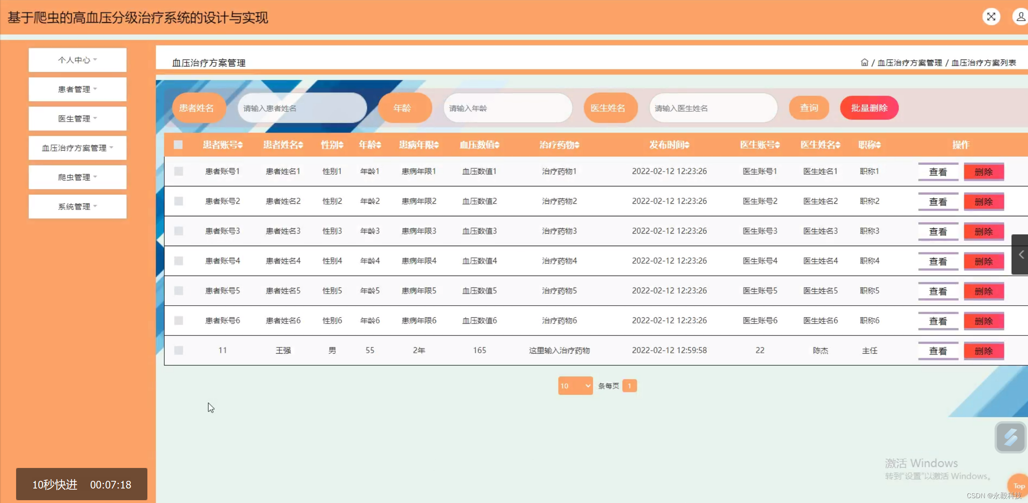Check the row for 患者账号1
The height and width of the screenshot is (503, 1028).
tap(178, 171)
